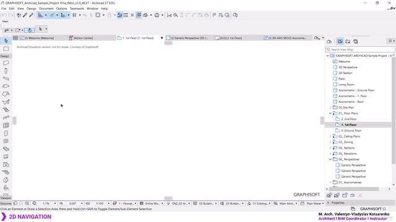The image size is (396, 222).
Task: Switch Navigator to Layout Book icon
Action: [x=348, y=41]
